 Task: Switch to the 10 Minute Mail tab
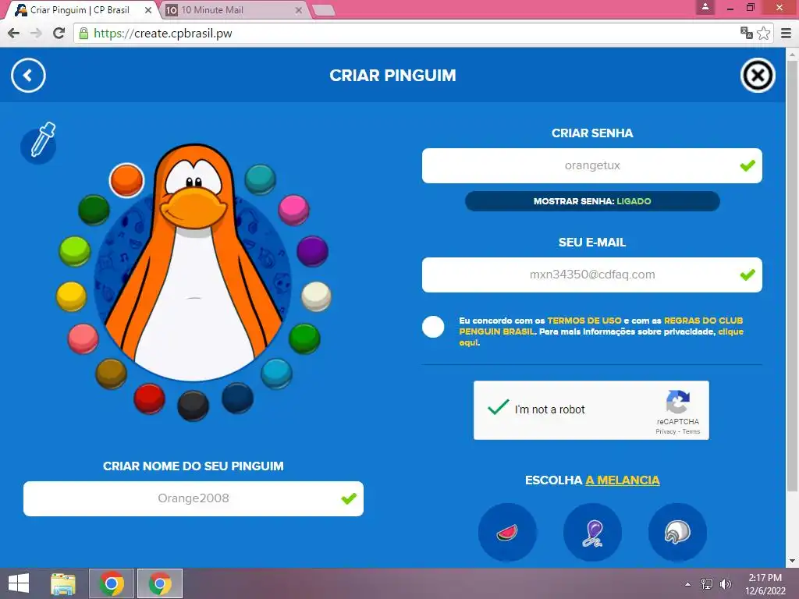(x=234, y=10)
